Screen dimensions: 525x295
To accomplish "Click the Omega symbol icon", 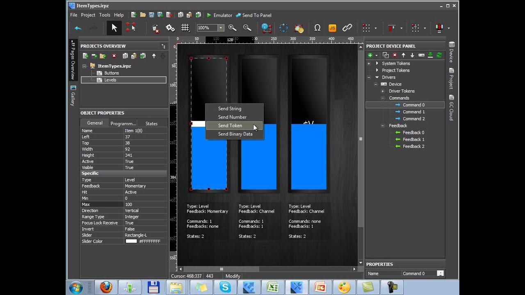I will [317, 28].
